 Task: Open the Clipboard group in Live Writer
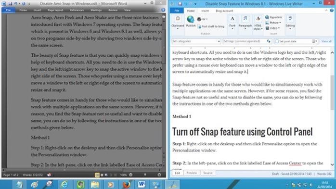coord(178,22)
